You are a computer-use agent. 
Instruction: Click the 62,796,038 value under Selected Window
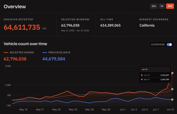tap(70, 26)
